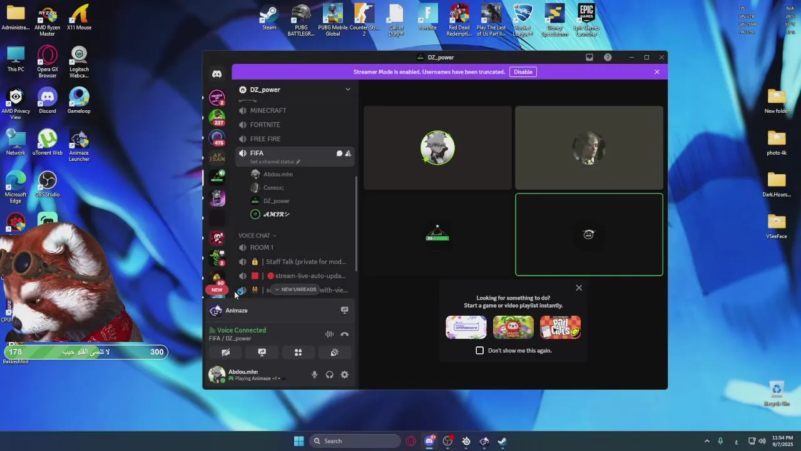Open Epic Games Launcher desktop shortcut
The height and width of the screenshot is (451, 801).
[586, 20]
